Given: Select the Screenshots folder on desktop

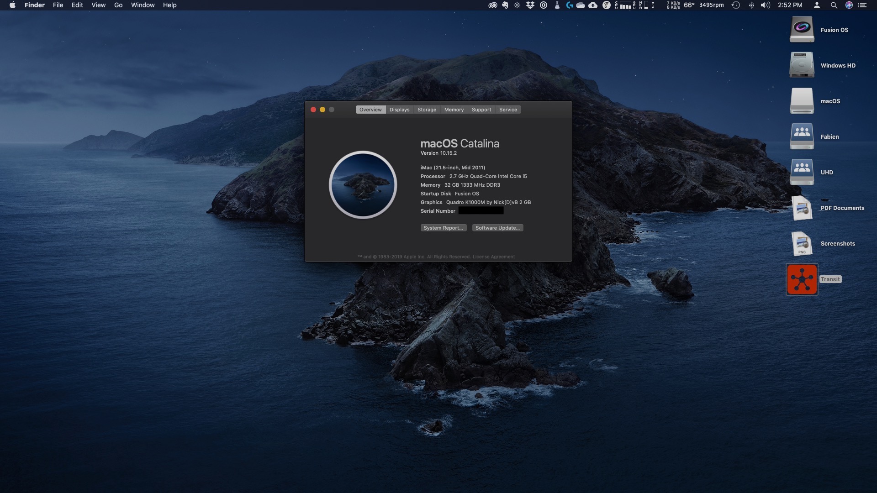Looking at the screenshot, I should [802, 244].
